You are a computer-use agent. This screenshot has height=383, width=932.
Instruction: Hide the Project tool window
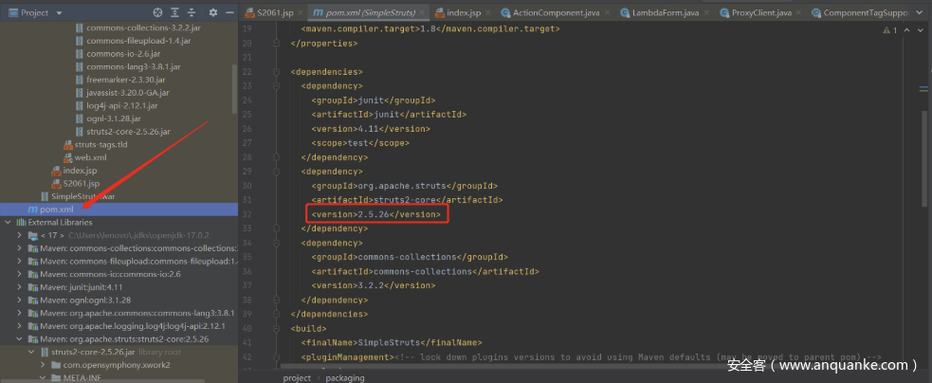point(228,12)
